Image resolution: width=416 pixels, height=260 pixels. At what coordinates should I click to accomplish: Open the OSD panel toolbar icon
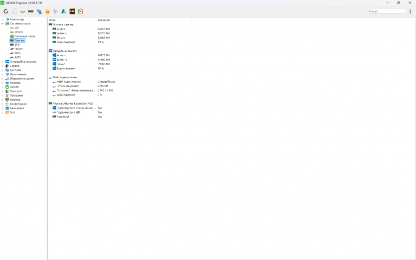72,11
